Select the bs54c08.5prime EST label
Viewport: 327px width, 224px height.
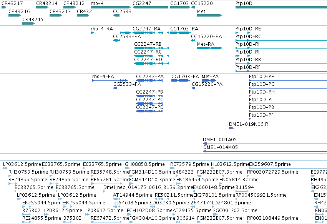coord(132,203)
